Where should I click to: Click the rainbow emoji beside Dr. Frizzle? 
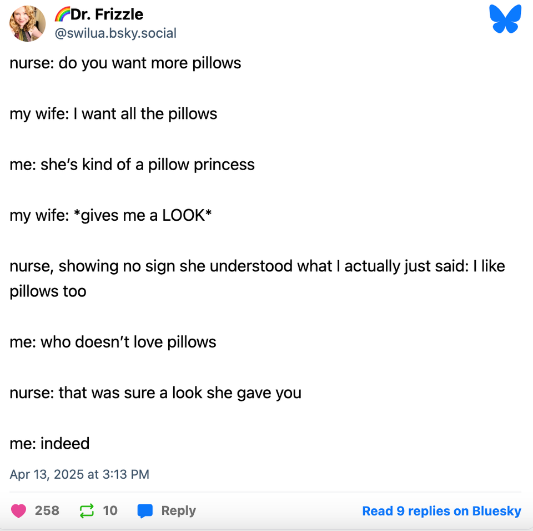62,14
